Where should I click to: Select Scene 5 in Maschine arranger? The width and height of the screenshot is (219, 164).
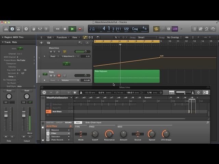pyautogui.click(x=148, y=98)
